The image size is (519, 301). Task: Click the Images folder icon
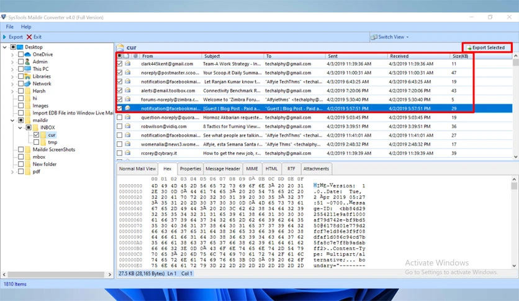pyautogui.click(x=28, y=106)
